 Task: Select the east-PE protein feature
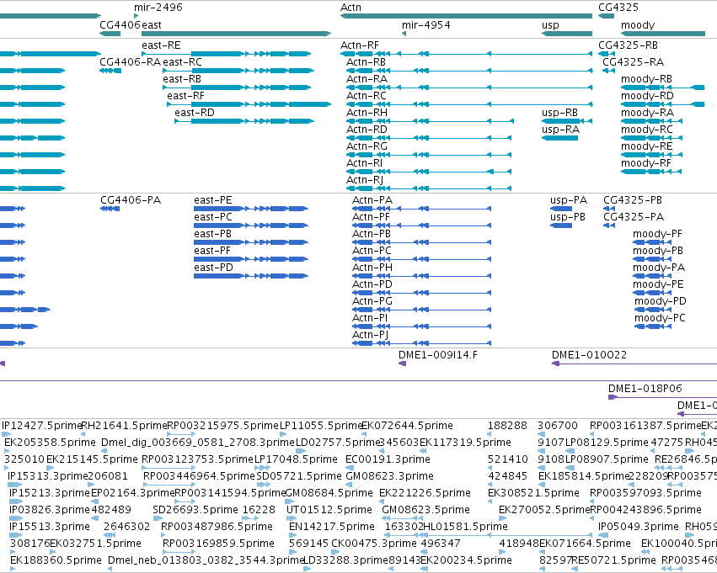point(251,209)
